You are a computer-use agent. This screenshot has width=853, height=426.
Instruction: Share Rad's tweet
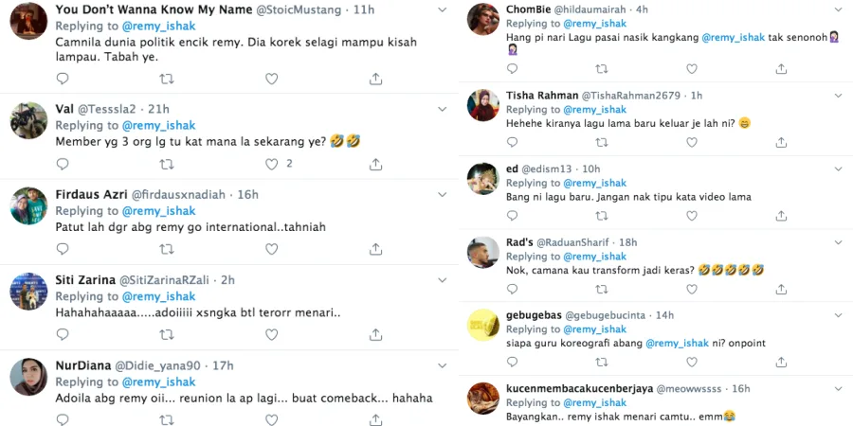pos(781,291)
